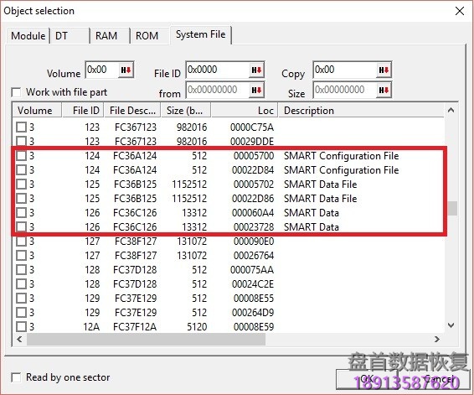Switch to the ROM tab

coord(150,36)
